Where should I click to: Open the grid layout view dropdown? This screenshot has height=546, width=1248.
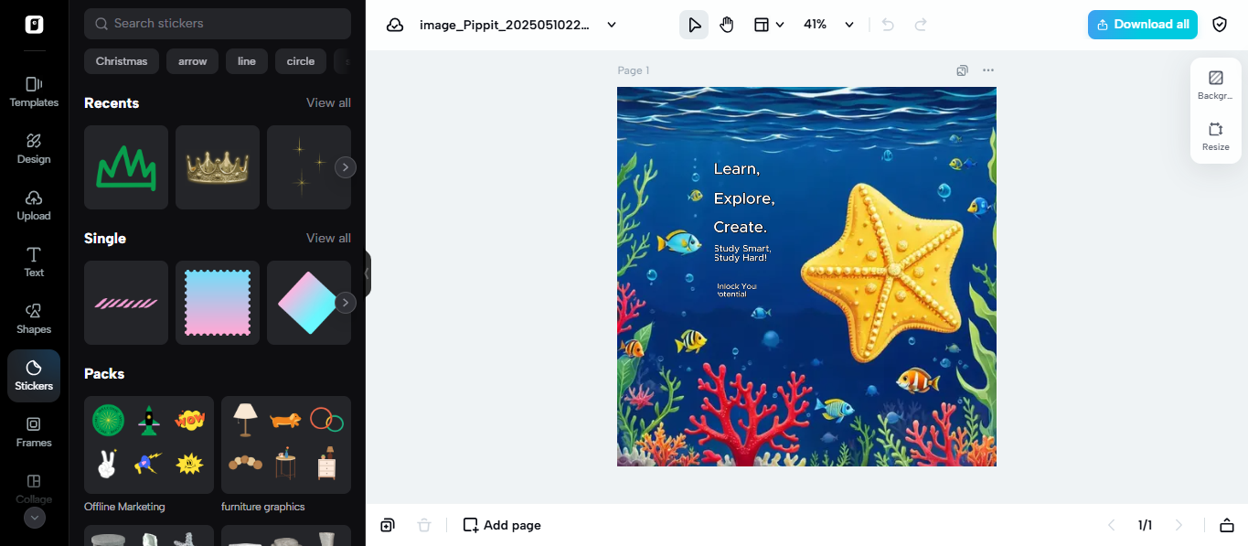pyautogui.click(x=769, y=25)
